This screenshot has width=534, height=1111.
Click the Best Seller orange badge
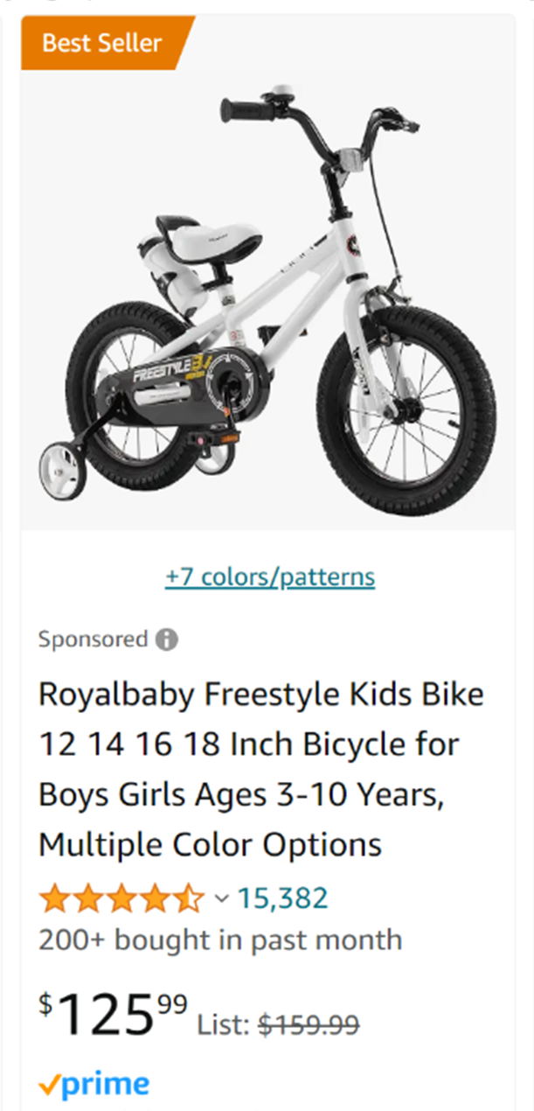101,42
